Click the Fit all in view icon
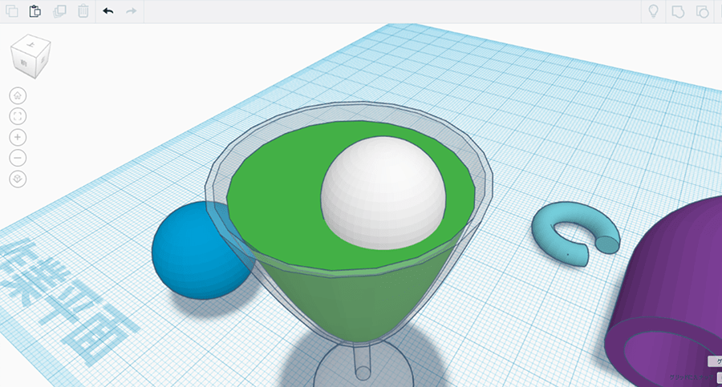This screenshot has width=722, height=387. [x=18, y=116]
